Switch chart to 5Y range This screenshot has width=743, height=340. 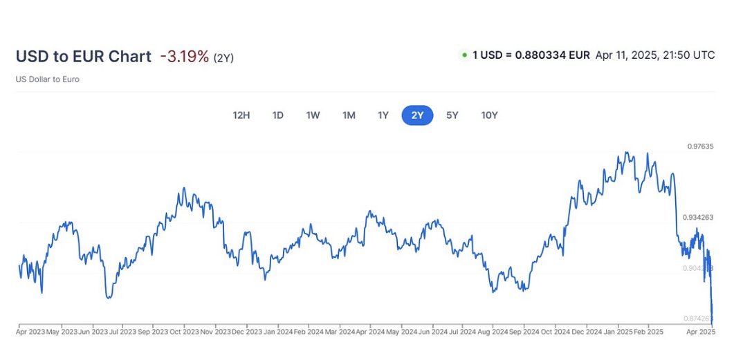click(452, 115)
